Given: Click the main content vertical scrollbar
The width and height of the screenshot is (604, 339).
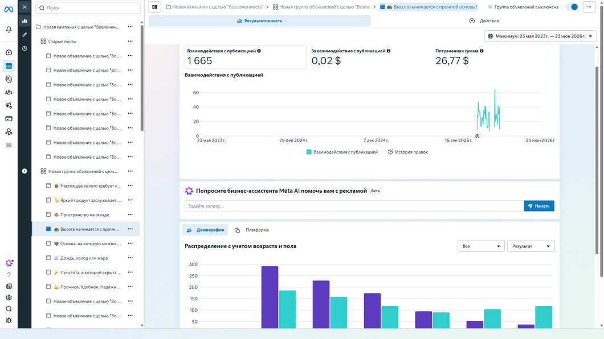Looking at the screenshot, I should (x=597, y=160).
